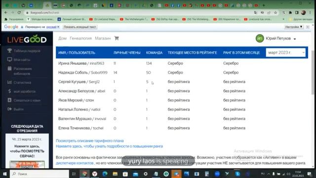Click Нажмите здесь, чтобы ПОСМОТРЕТЬ СЕЙЧАС
This screenshot has height=178, width=316.
click(27, 151)
